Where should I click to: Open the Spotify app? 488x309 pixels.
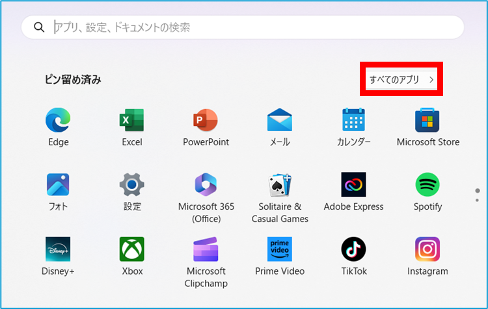(427, 186)
